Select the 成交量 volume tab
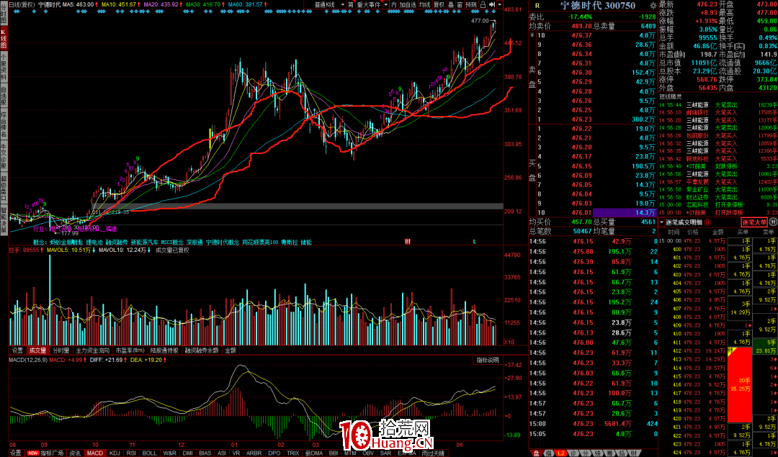This screenshot has width=778, height=457. (37, 350)
